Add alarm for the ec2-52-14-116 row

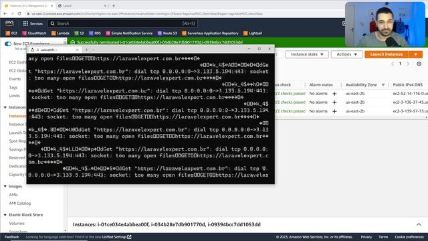pos(334,94)
